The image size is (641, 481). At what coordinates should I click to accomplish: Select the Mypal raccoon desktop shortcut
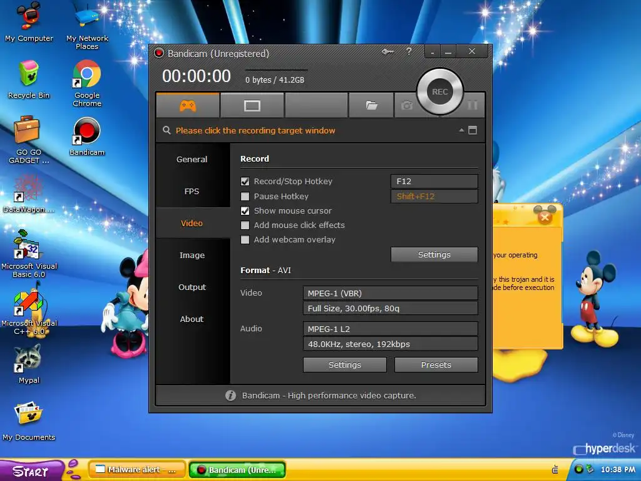tap(29, 364)
